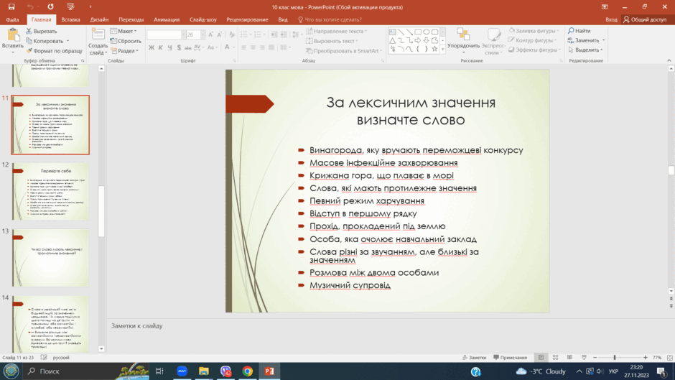Open the font size dropdown showing 26
Viewport: 675px width, 380px height.
[x=202, y=34]
